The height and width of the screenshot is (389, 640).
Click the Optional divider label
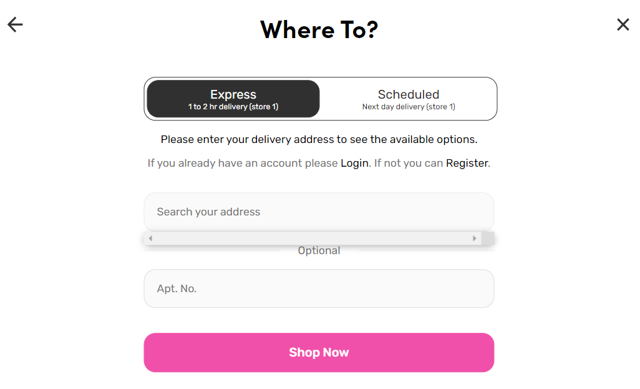pos(319,250)
